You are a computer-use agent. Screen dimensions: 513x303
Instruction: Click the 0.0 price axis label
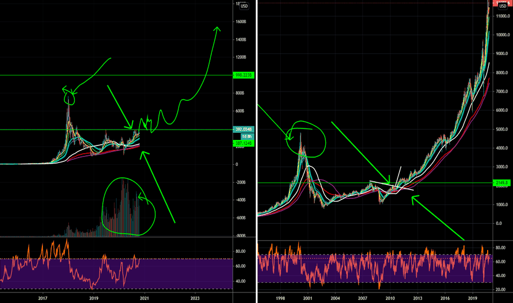pos(499,224)
